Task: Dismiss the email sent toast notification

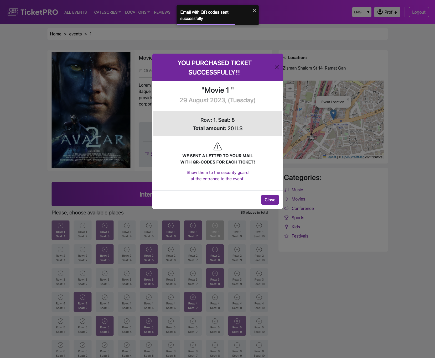Action: pyautogui.click(x=254, y=10)
